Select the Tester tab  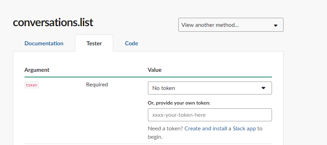pos(94,43)
